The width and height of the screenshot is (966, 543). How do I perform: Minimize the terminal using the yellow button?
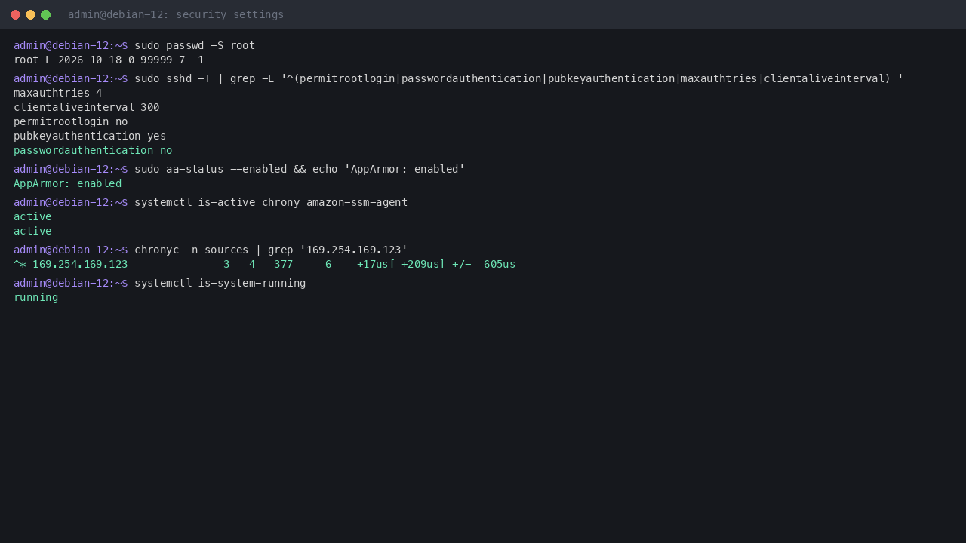pos(30,14)
